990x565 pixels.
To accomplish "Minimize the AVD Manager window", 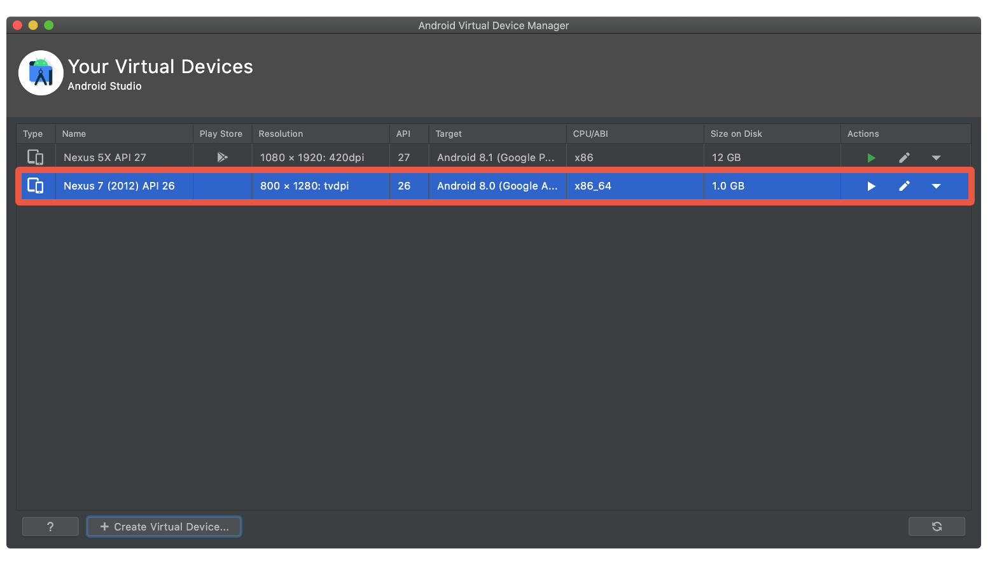I will point(33,25).
